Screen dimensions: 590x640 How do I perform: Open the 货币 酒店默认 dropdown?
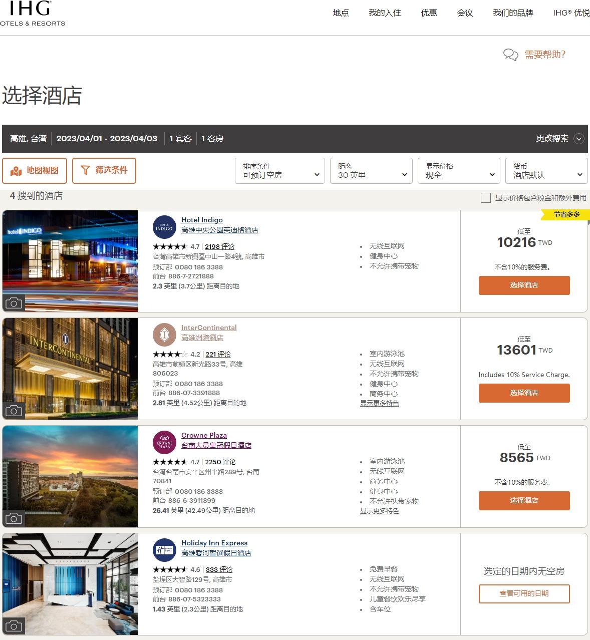tap(546, 171)
